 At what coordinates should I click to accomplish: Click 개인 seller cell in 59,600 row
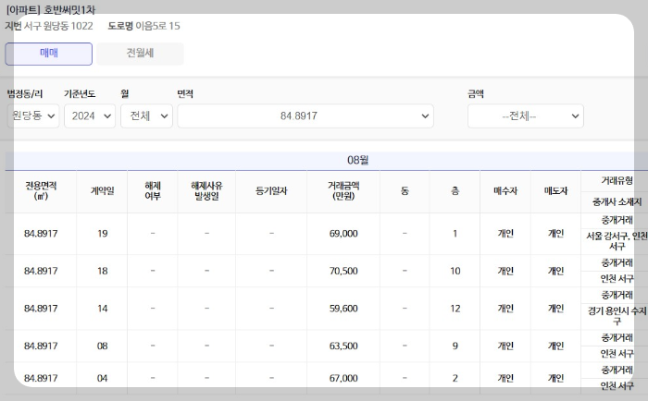pyautogui.click(x=555, y=309)
